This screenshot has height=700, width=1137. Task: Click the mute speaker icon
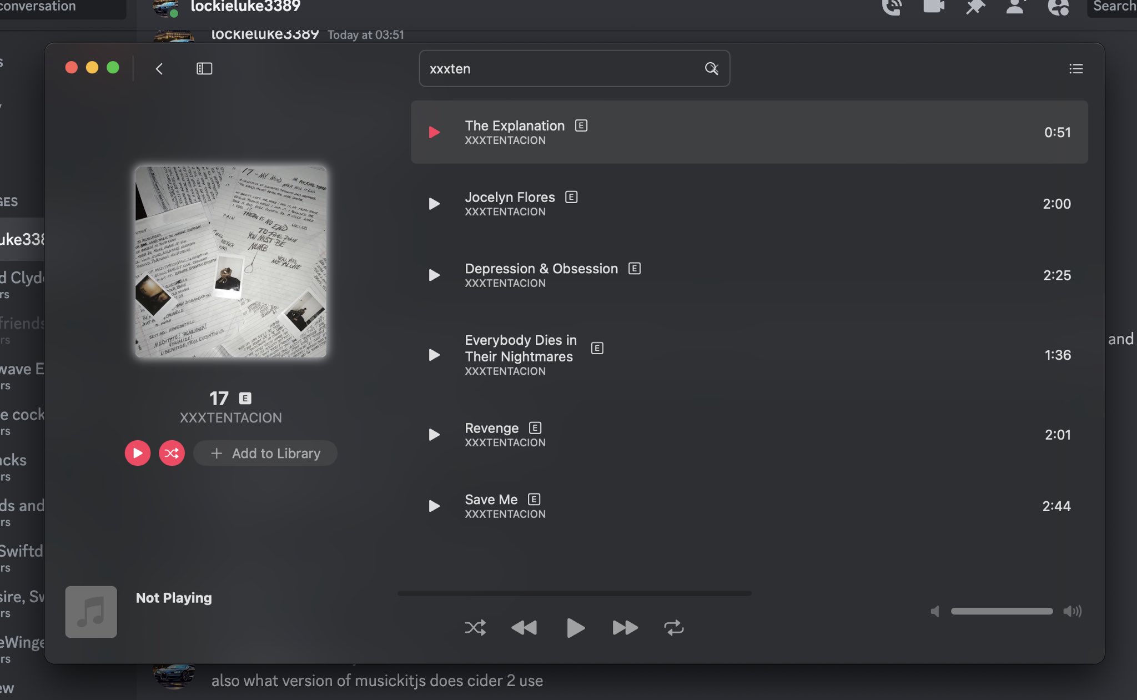935,611
